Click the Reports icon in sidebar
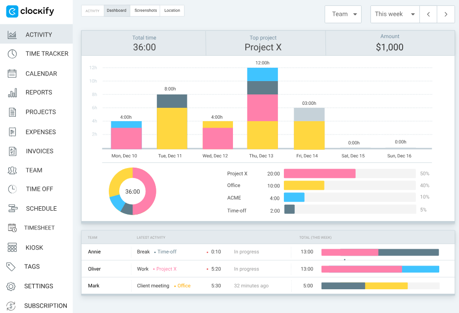The image size is (459, 313). 12,92
